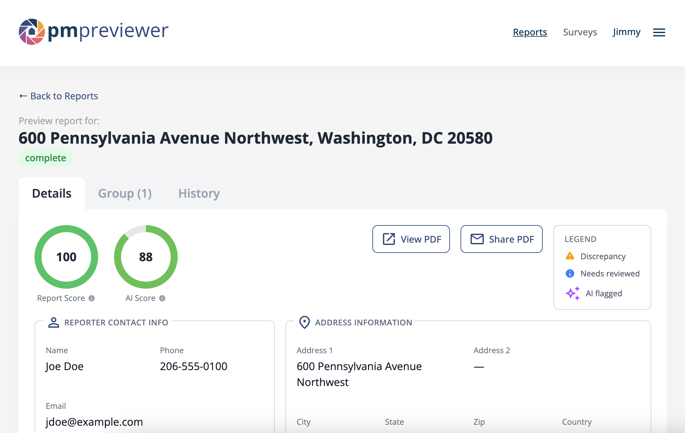685x433 pixels.
Task: Click the AI Score 88 gauge
Action: tap(146, 257)
